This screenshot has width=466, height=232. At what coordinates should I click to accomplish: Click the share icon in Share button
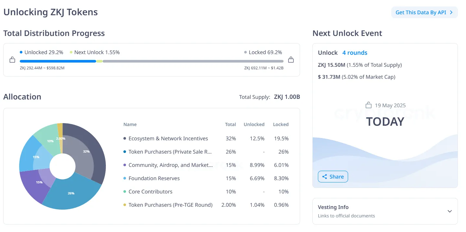[324, 177]
